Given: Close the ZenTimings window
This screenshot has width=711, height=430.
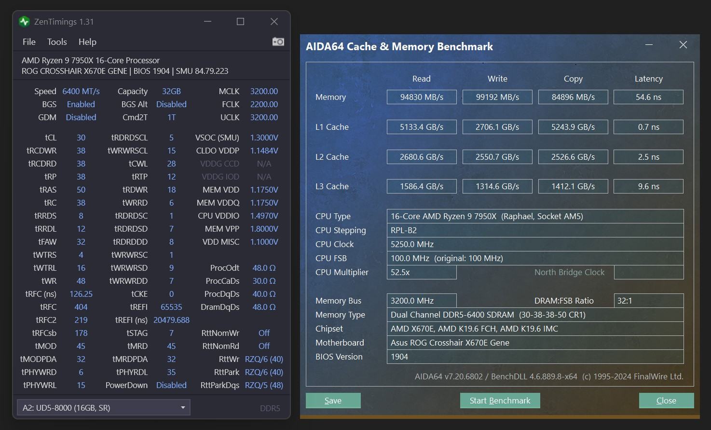Looking at the screenshot, I should pos(274,22).
